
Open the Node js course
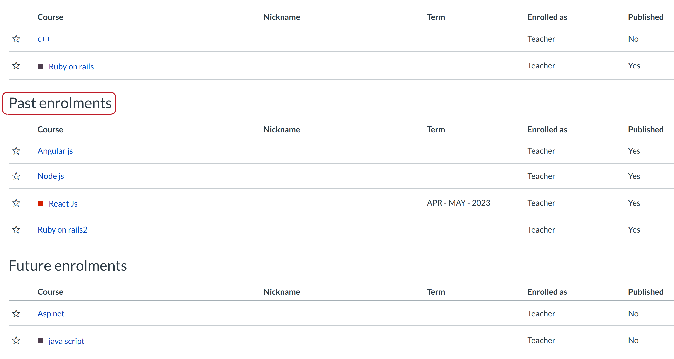point(51,176)
